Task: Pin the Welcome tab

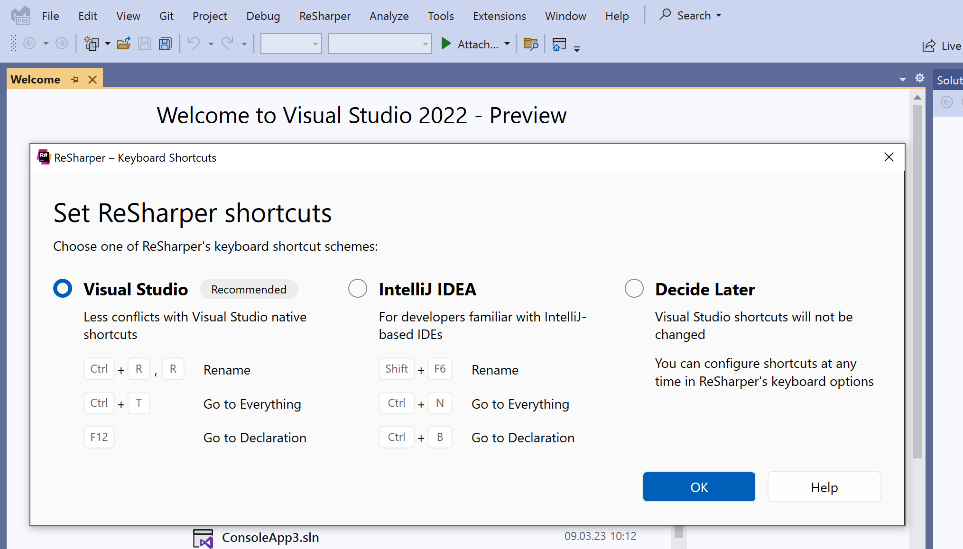Action: pyautogui.click(x=74, y=80)
